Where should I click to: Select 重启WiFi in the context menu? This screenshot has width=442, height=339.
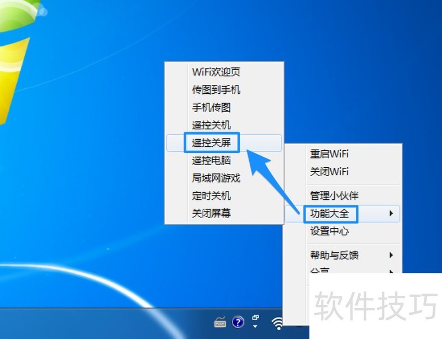[343, 154]
